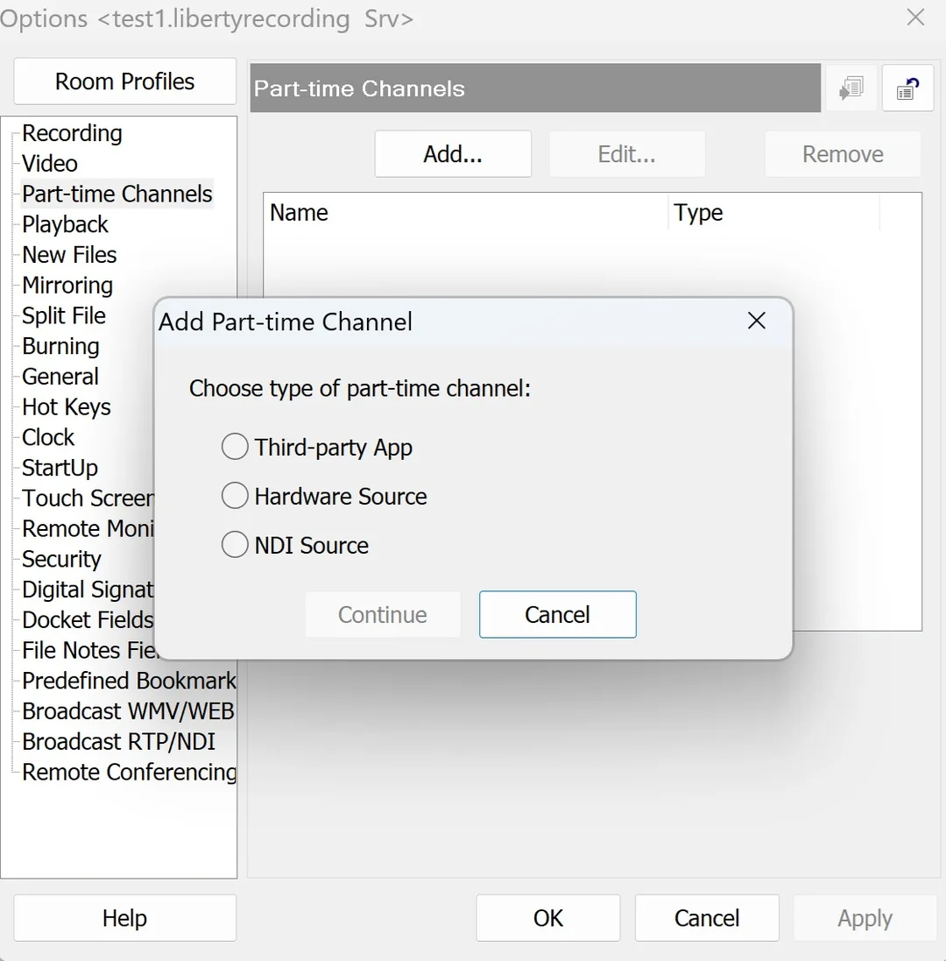Click the grayed copy-pages icon beside the title bar
This screenshot has height=961, width=946.
coord(851,88)
